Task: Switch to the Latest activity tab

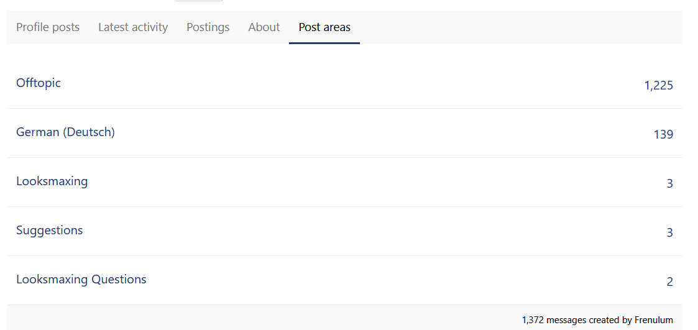Action: pyautogui.click(x=133, y=27)
